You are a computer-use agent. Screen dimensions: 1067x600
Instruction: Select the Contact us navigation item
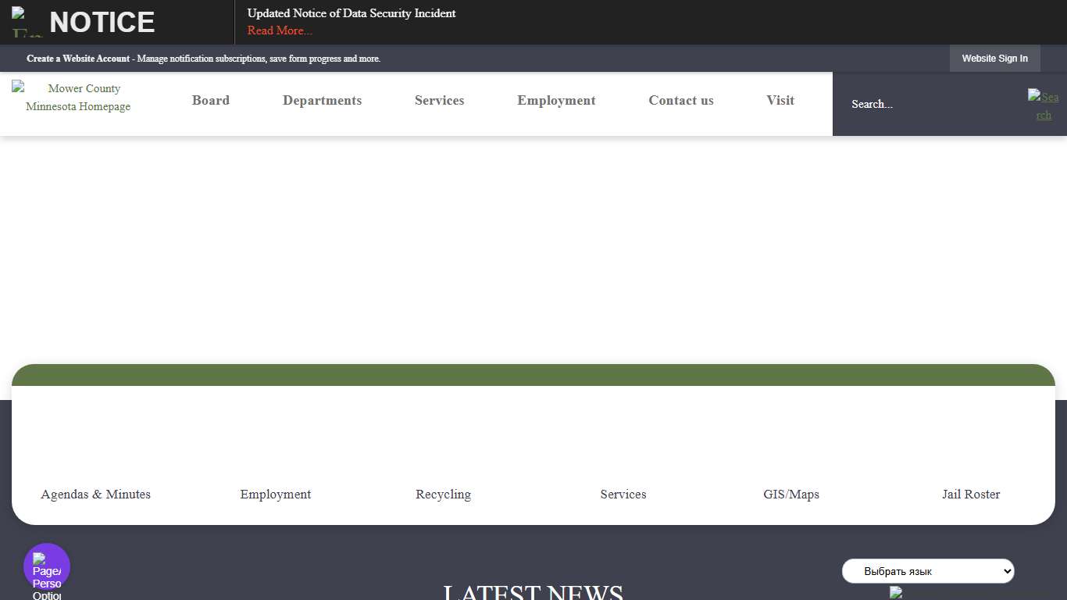(x=680, y=100)
